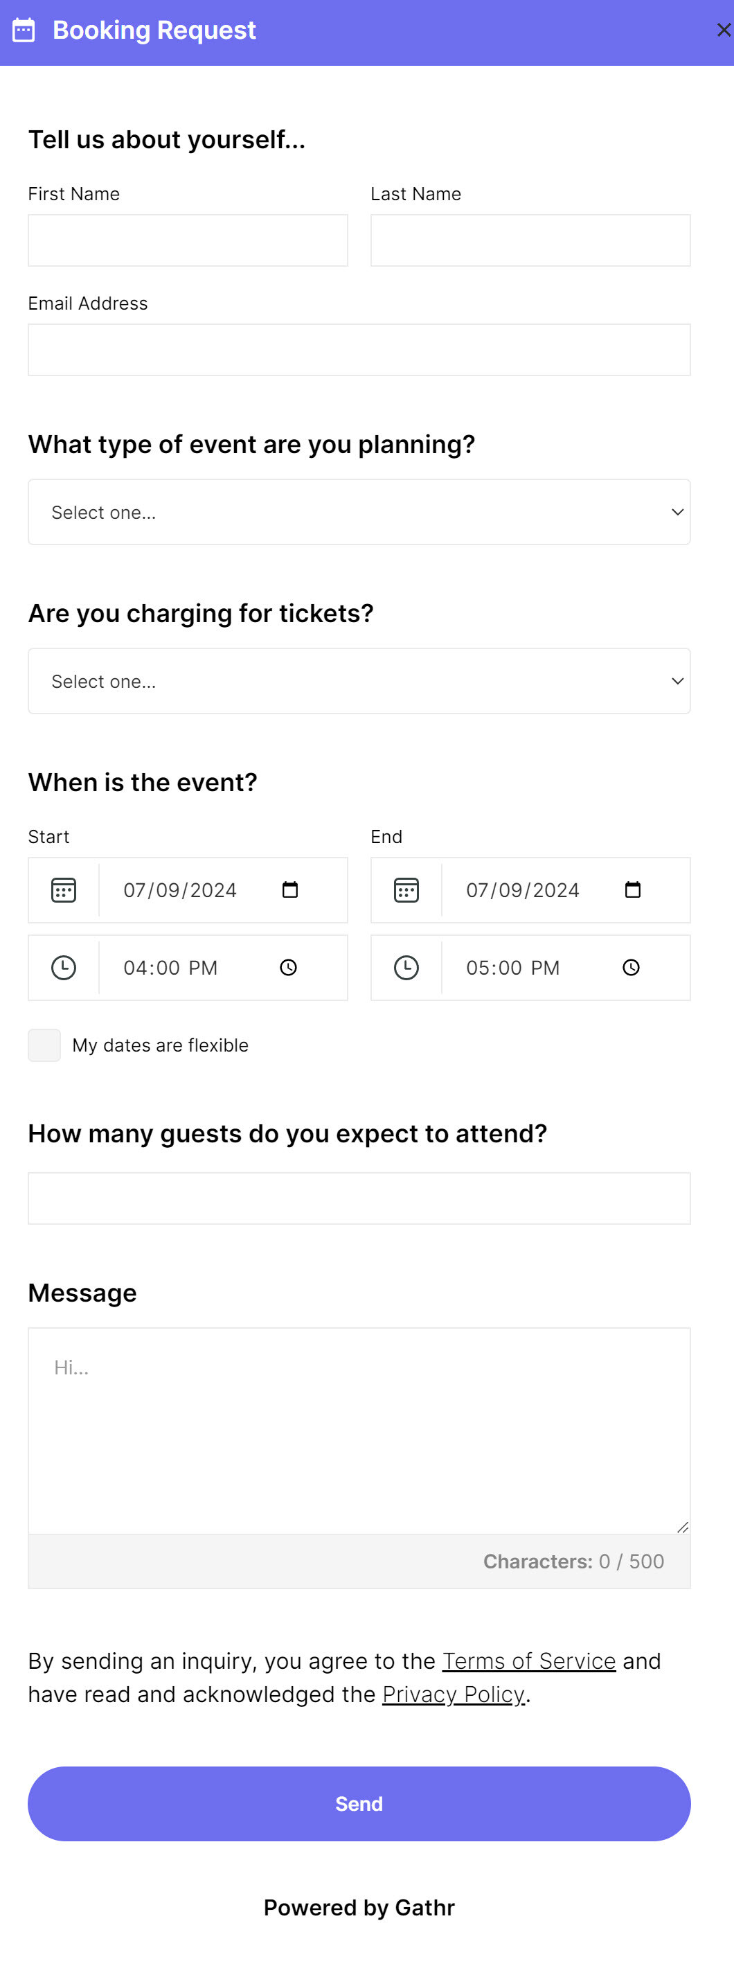Image resolution: width=734 pixels, height=1966 pixels.
Task: Check the My dates are flexible checkbox
Action: click(x=44, y=1045)
